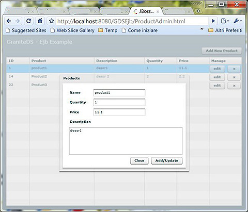Click the price cell 11.1 in table
This screenshot has width=248, height=212.
(x=183, y=68)
